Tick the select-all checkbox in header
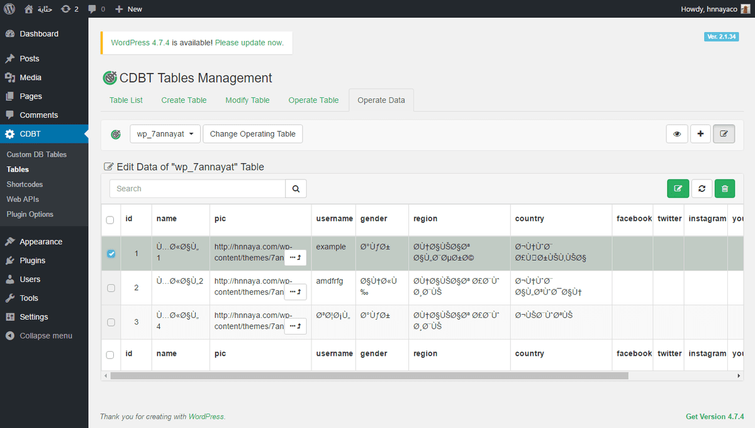This screenshot has width=755, height=428. tap(110, 220)
